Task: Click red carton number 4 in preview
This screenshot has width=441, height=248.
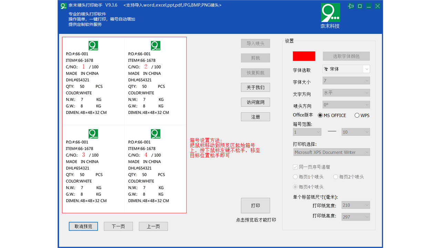Action: pos(146,155)
